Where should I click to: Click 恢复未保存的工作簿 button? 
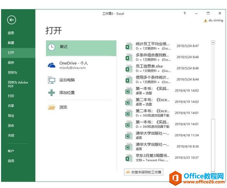coord(144,172)
